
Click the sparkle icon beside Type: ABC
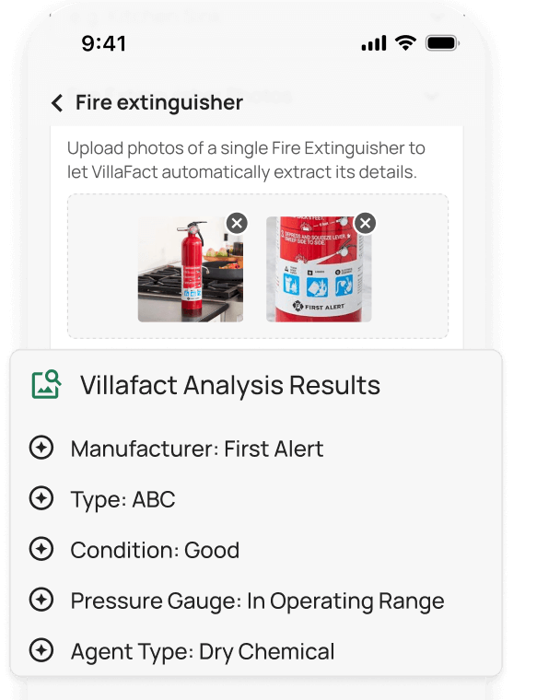pos(41,499)
